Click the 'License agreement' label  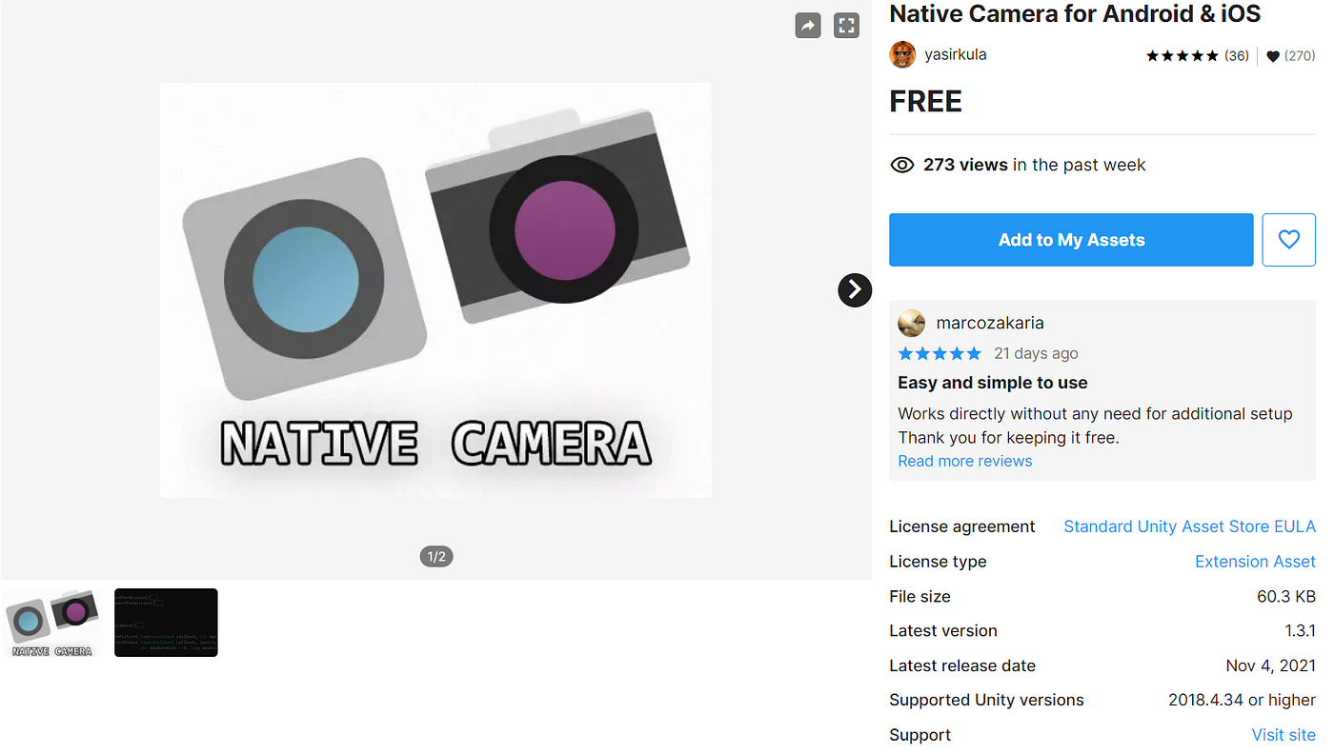962,526
